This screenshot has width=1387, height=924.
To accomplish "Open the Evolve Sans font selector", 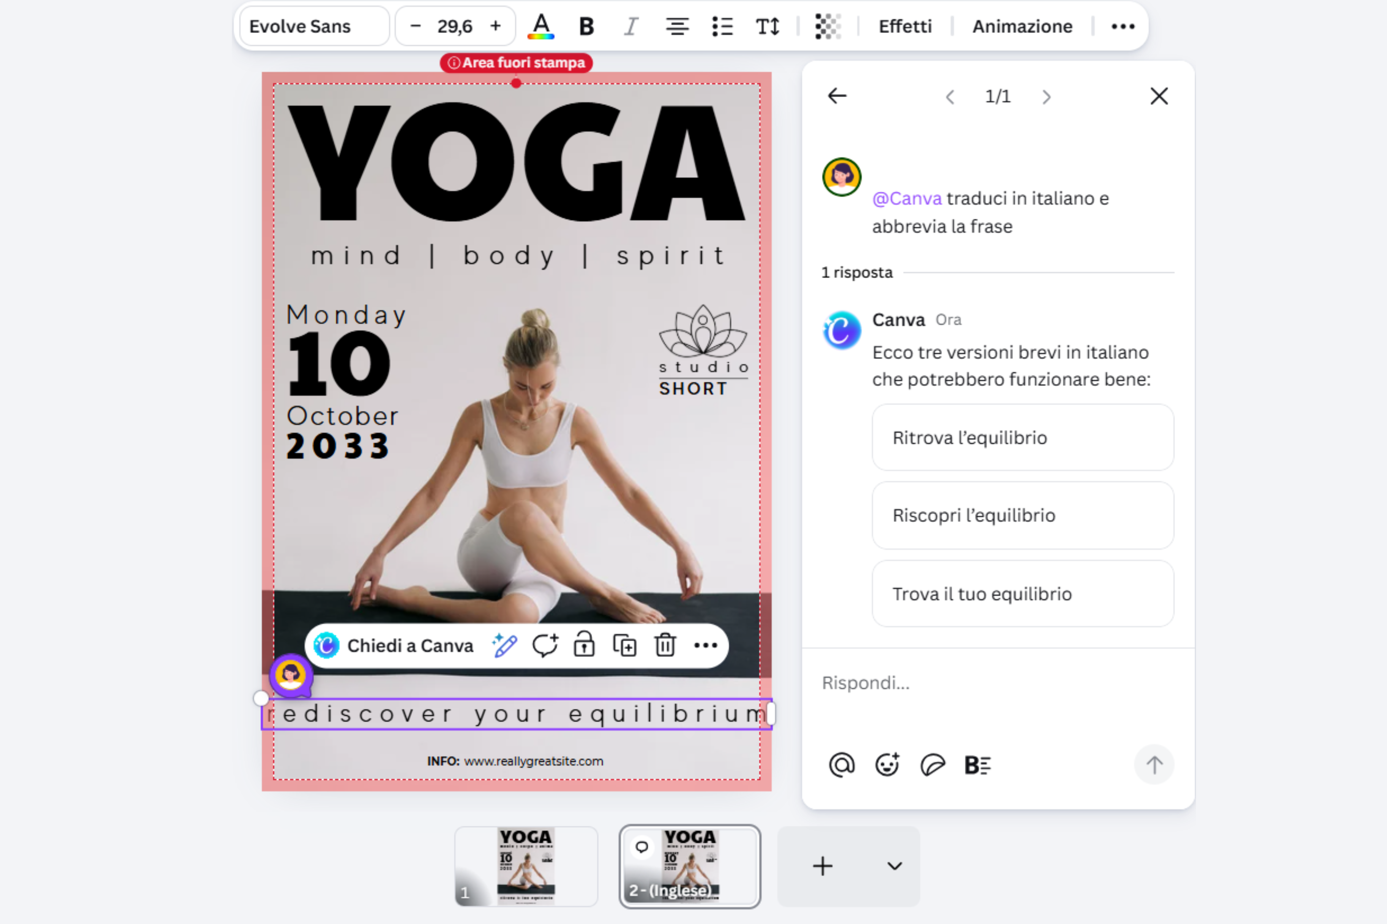I will coord(314,26).
